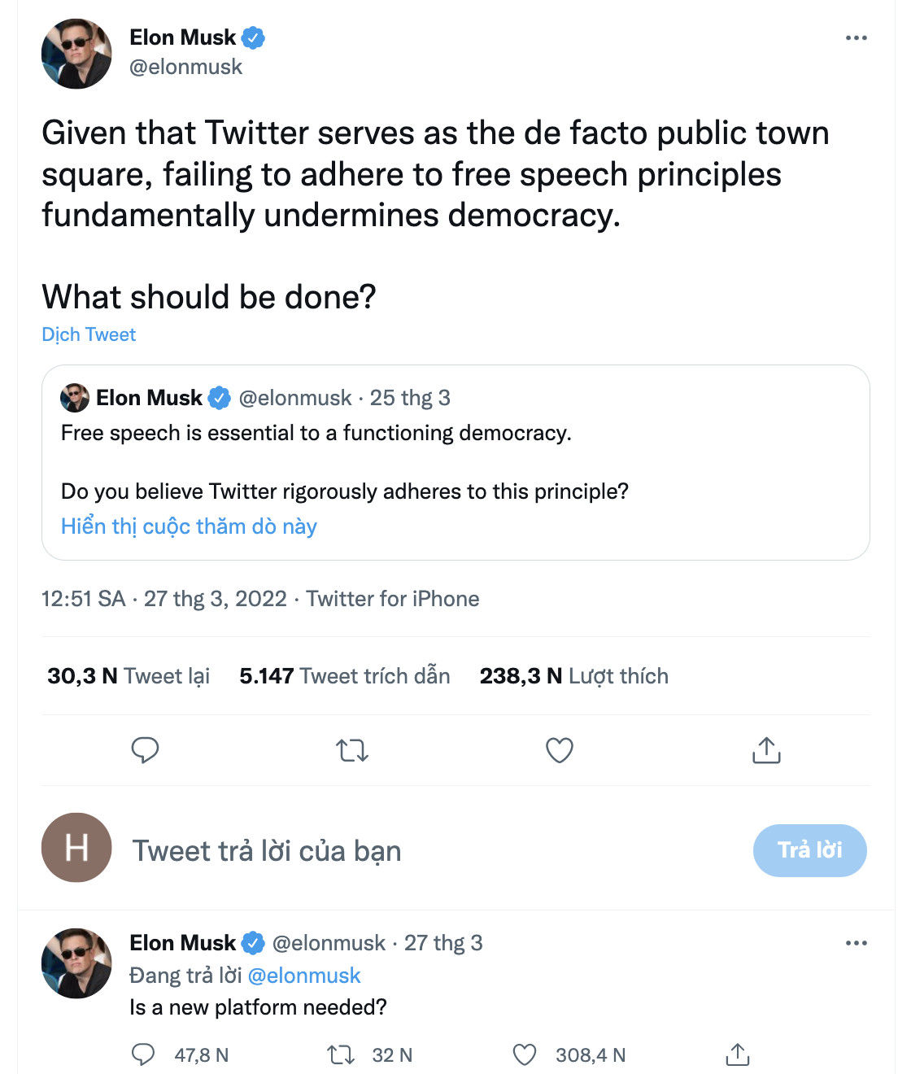Retweet the "Is a new platform needed?" reply
The width and height of the screenshot is (898, 1074).
[340, 1055]
